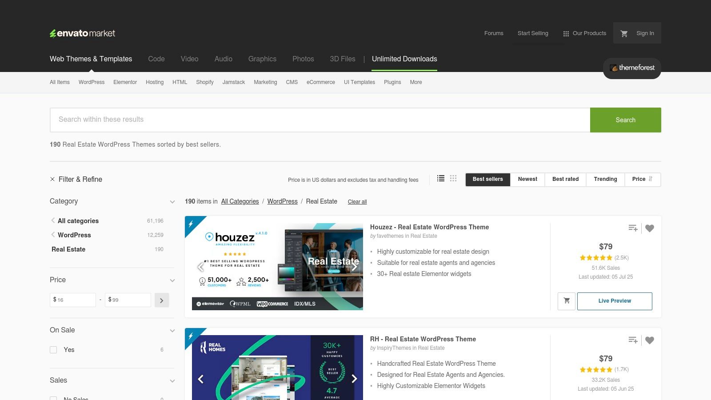Open the themeforest badge

click(x=632, y=68)
